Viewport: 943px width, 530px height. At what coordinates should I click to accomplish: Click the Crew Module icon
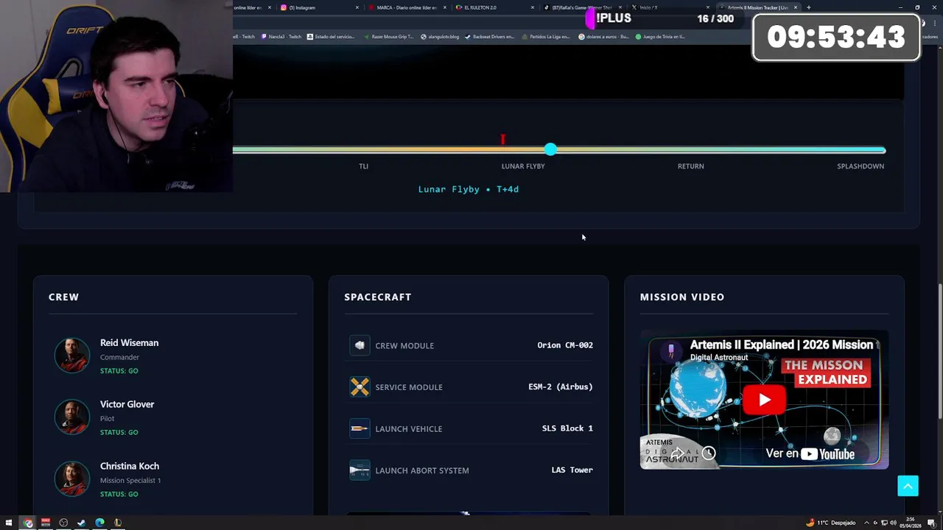coord(360,345)
